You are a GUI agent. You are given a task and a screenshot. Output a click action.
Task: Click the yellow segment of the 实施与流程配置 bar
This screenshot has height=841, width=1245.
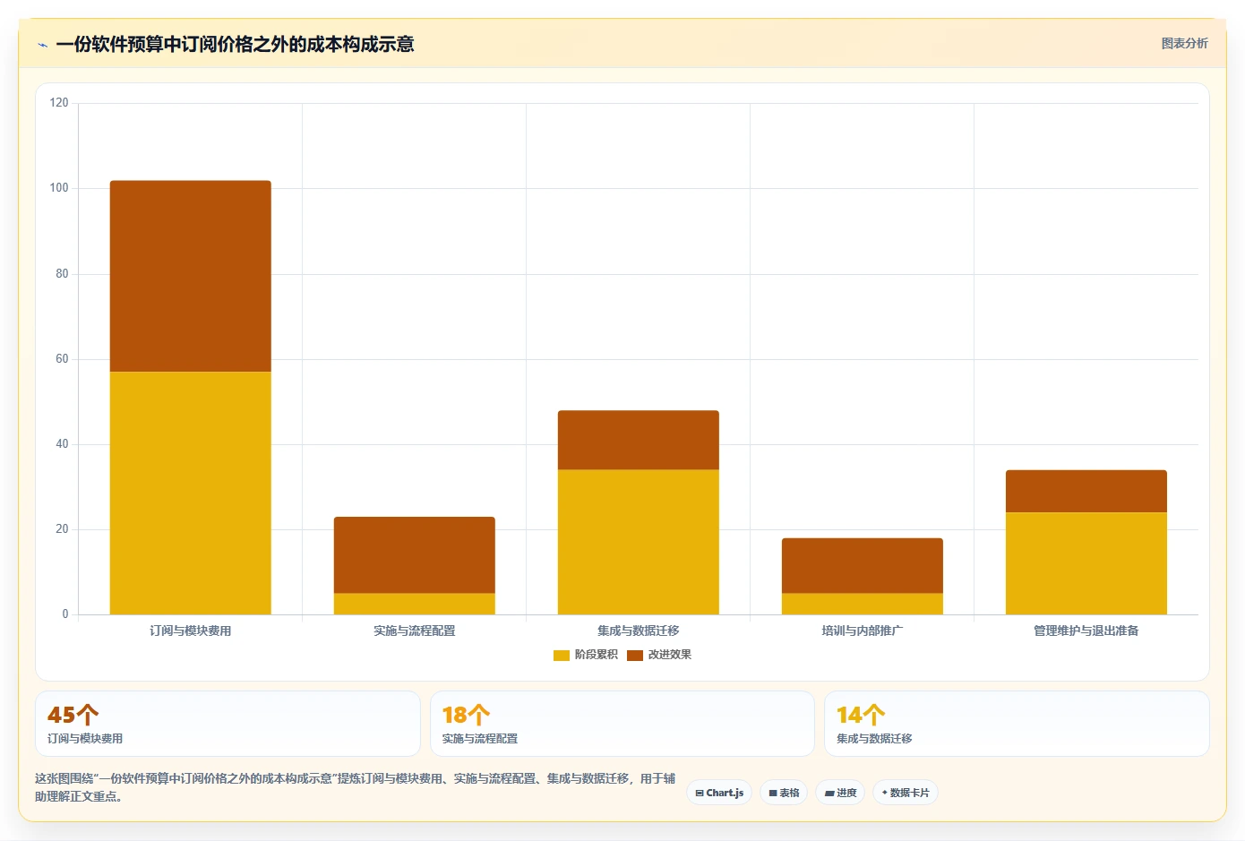coord(415,604)
